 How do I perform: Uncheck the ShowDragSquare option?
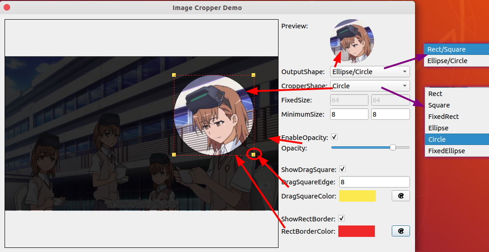(x=342, y=169)
